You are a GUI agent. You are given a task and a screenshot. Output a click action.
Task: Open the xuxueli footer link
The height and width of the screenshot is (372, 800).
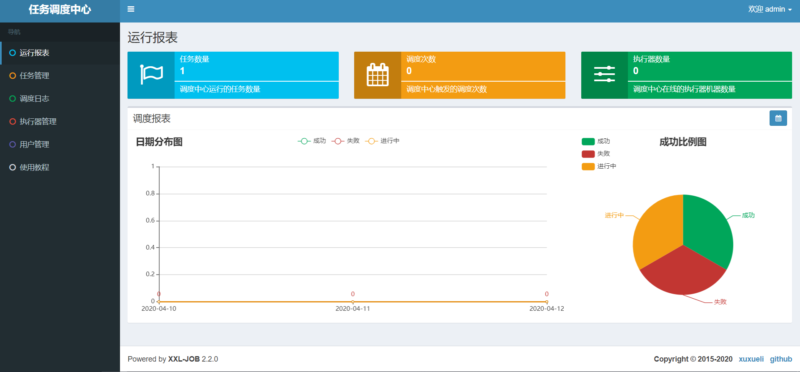(x=751, y=359)
